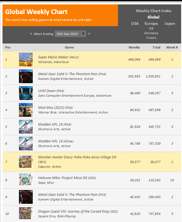The height and width of the screenshot is (222, 182).
Task: Click the weekly sales value 84,932
Action: 135,110
